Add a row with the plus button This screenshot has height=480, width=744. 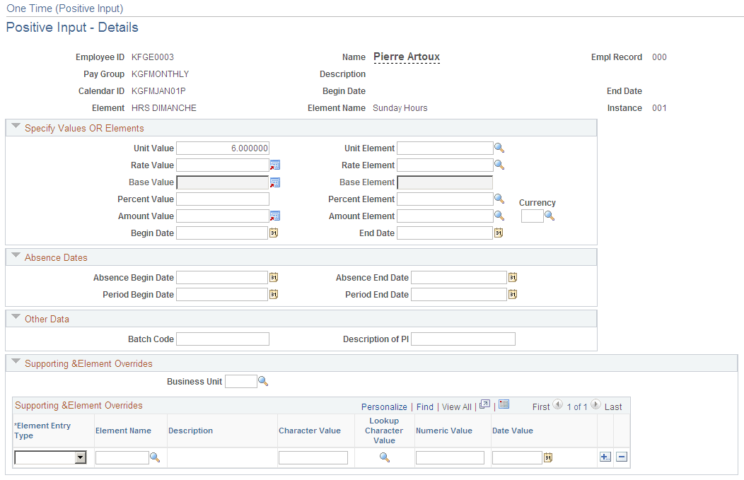[605, 457]
